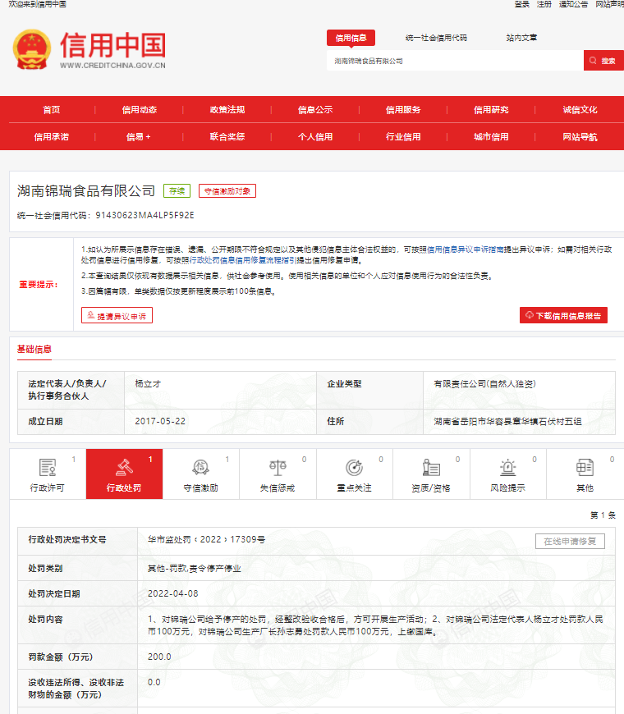Click the Credit China national emblem logo
The image size is (624, 714).
31,49
